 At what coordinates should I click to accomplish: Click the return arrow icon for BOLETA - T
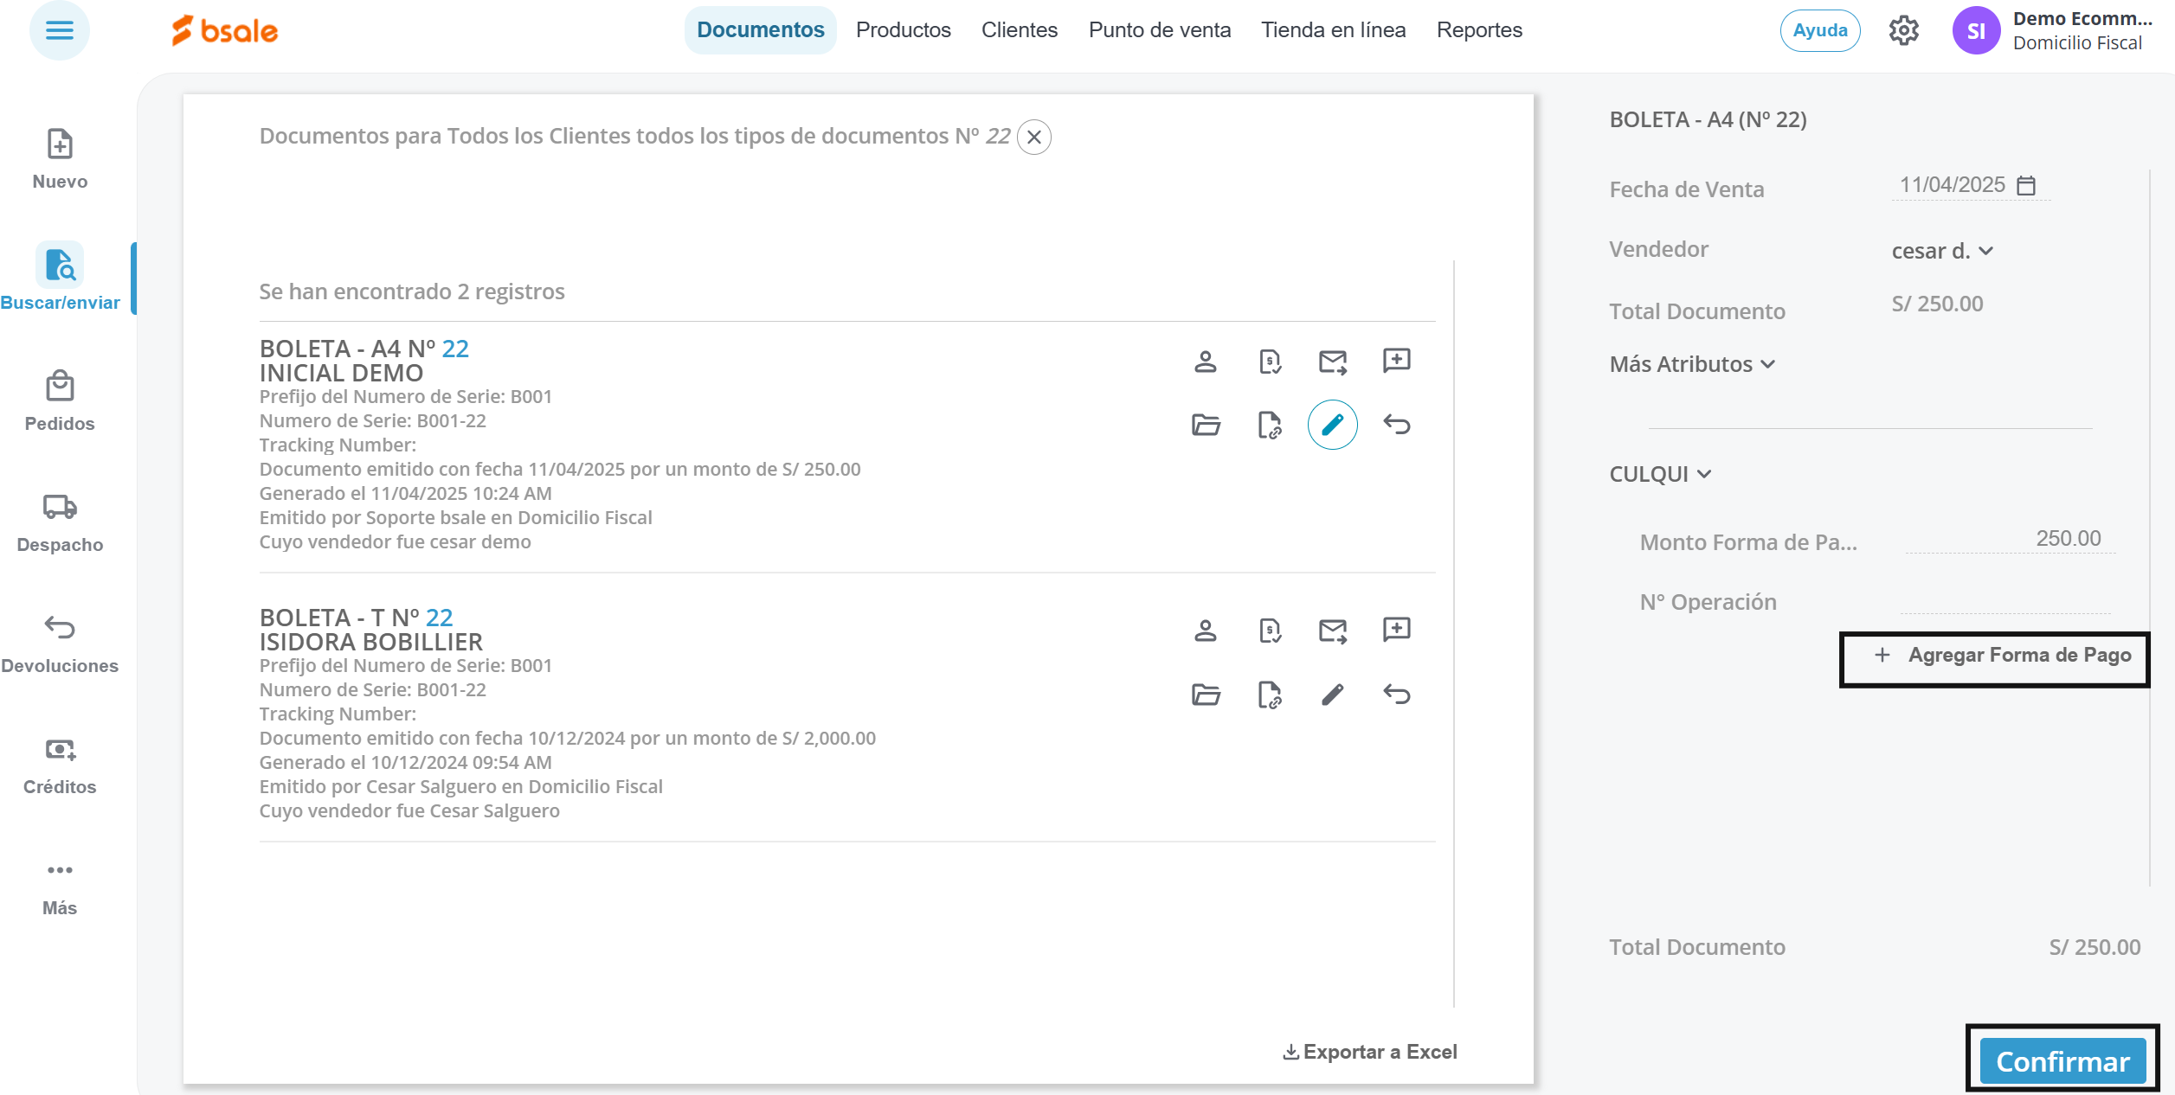(x=1396, y=694)
